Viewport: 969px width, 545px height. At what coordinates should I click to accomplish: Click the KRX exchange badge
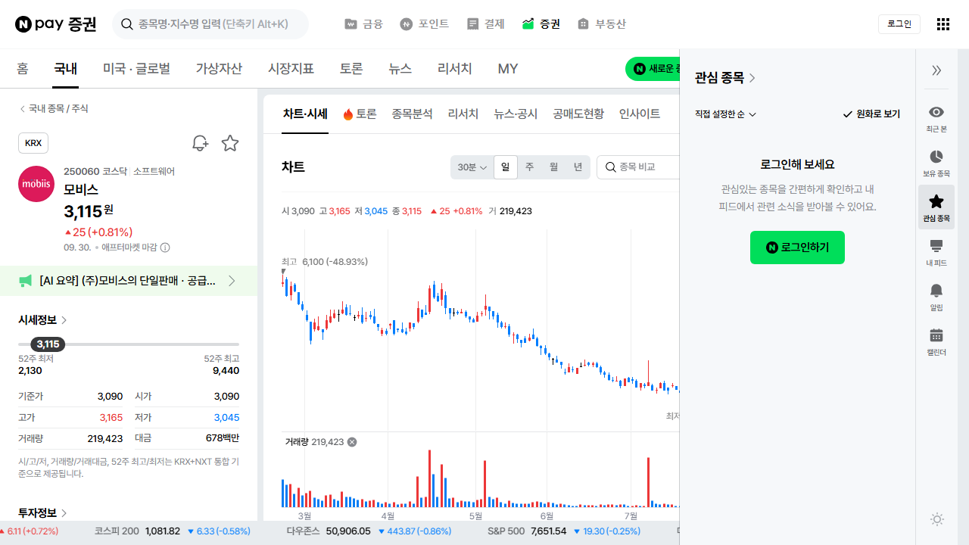(x=33, y=143)
